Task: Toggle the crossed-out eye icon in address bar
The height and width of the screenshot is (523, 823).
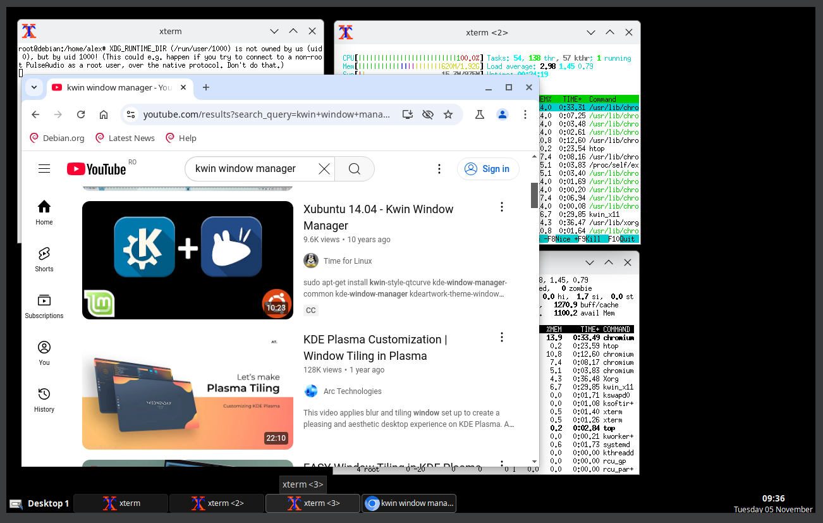Action: [428, 114]
